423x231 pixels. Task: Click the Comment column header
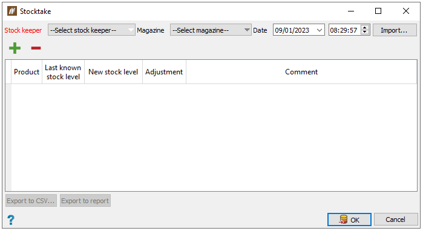(301, 72)
